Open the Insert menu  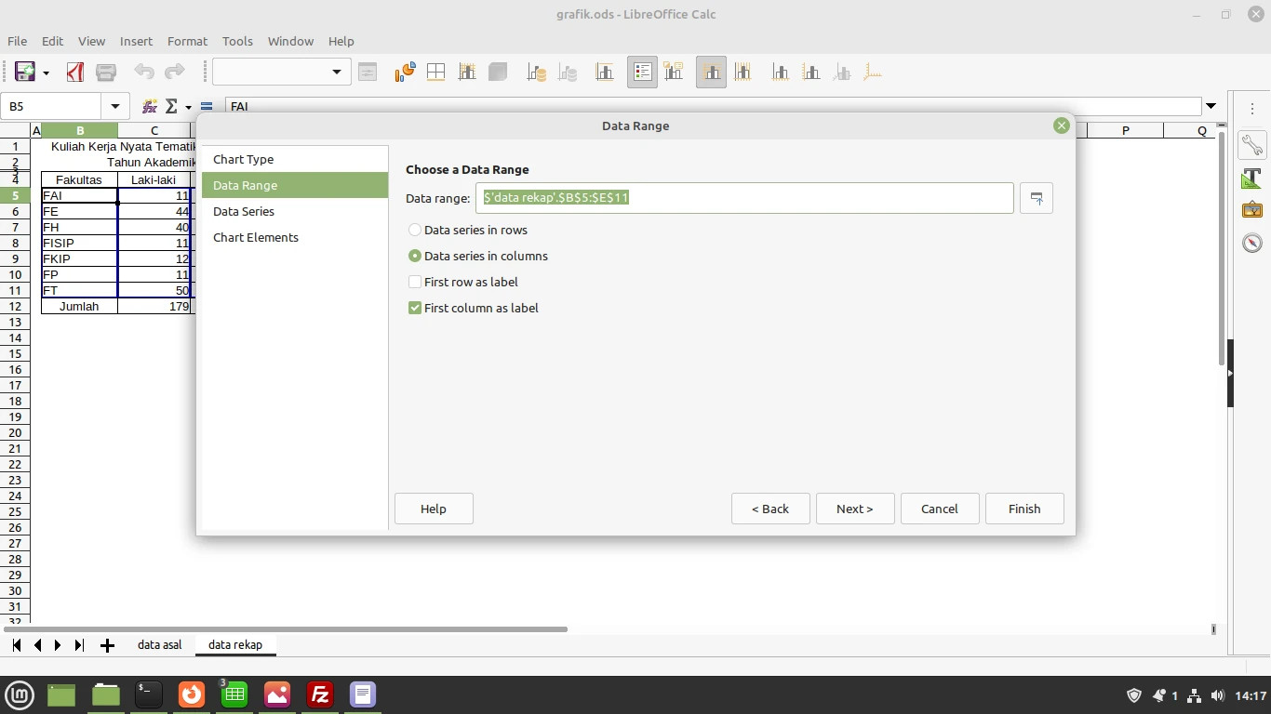(x=136, y=41)
